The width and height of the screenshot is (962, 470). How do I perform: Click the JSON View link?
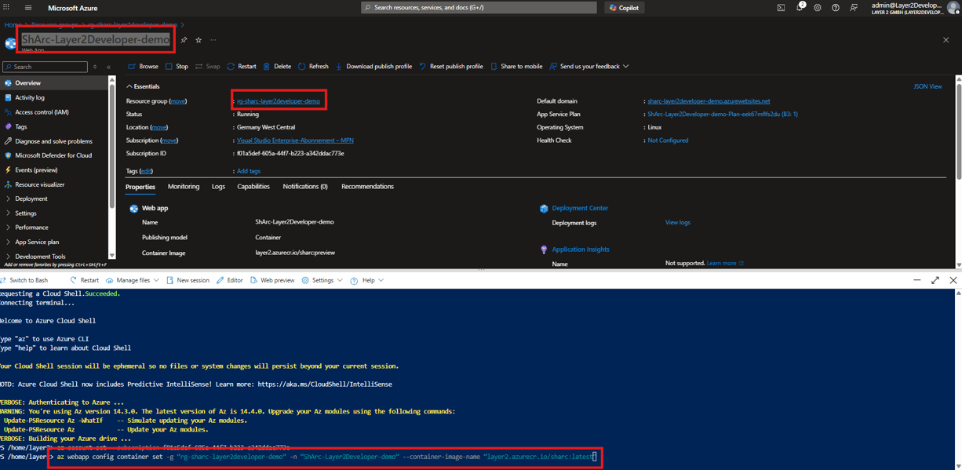927,86
